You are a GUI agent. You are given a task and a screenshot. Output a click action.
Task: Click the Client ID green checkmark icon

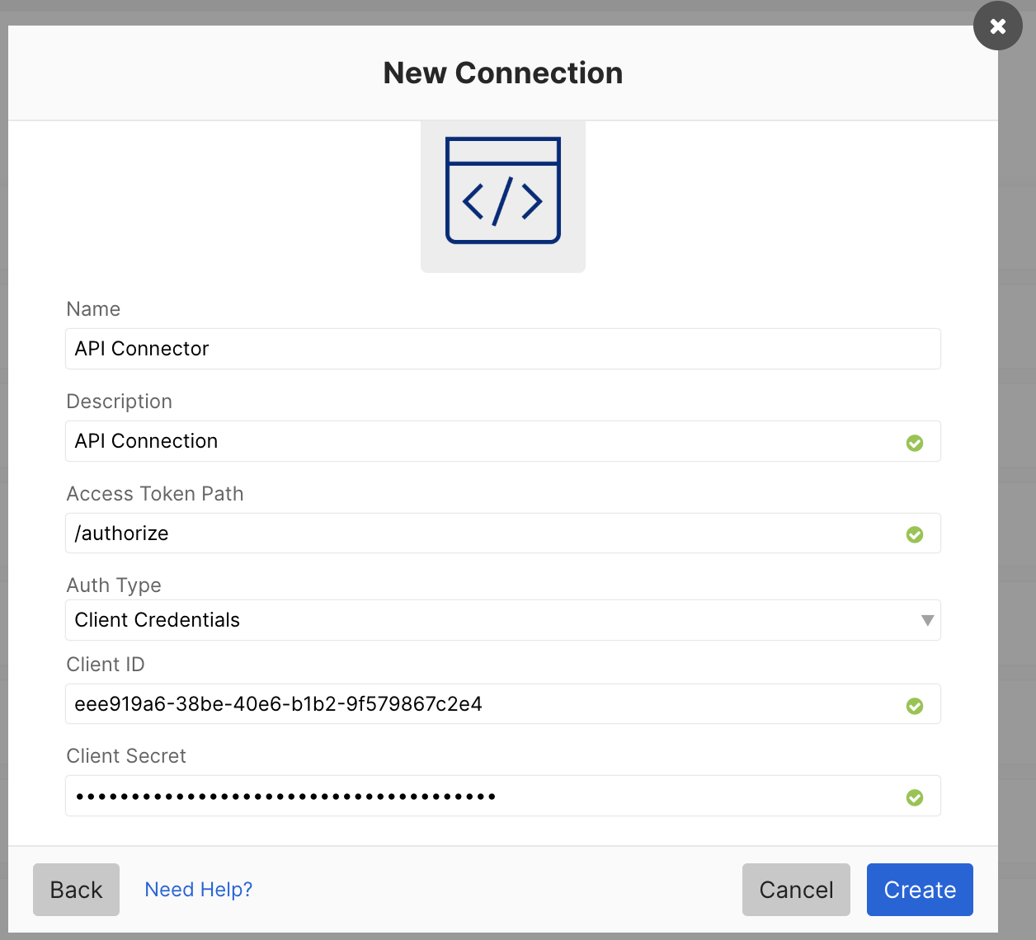coord(914,706)
